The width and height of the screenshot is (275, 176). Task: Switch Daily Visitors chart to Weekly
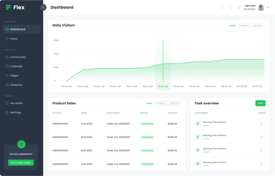(244, 25)
